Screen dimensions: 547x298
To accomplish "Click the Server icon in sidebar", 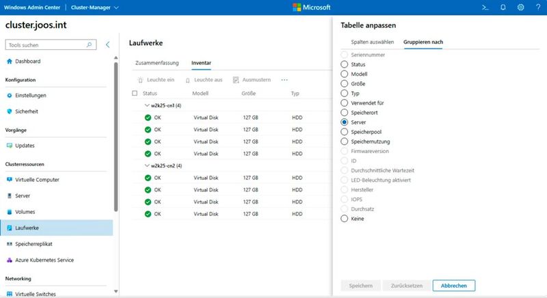I will (x=10, y=196).
